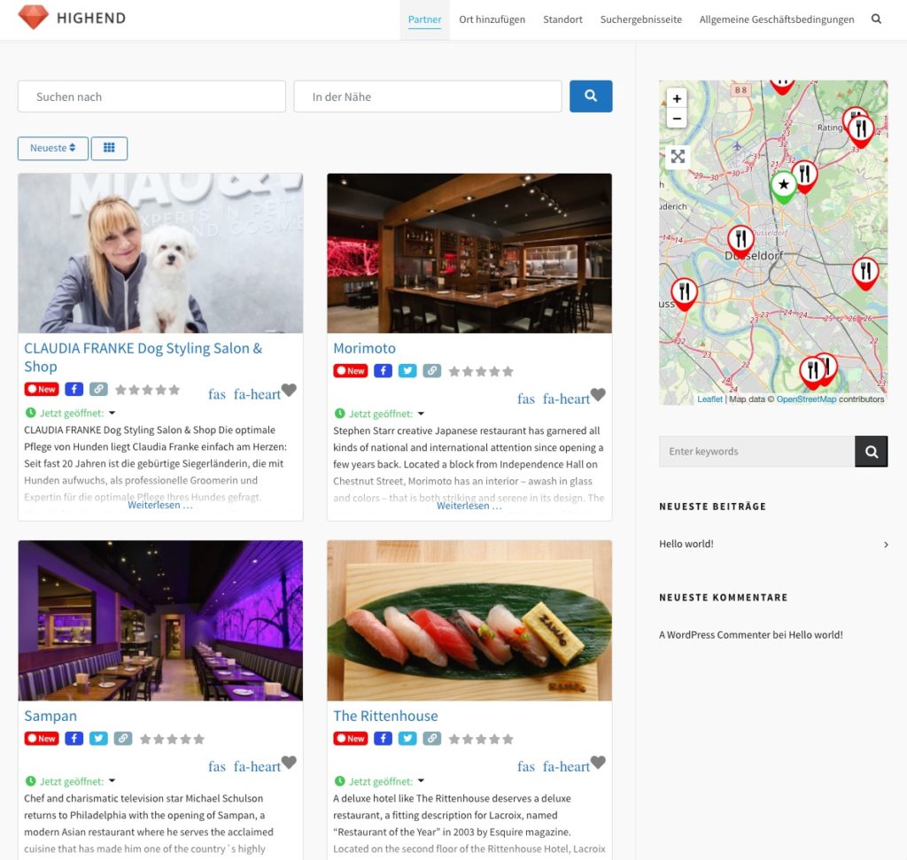This screenshot has height=860, width=907.
Task: Open the OpenStreetMap attribution link
Action: (806, 399)
